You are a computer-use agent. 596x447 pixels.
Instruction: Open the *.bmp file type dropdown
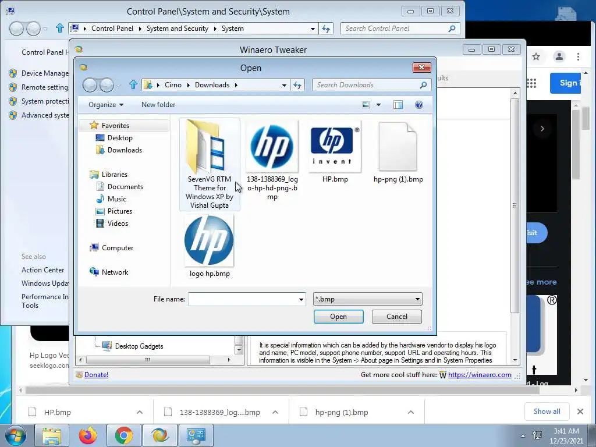click(368, 299)
